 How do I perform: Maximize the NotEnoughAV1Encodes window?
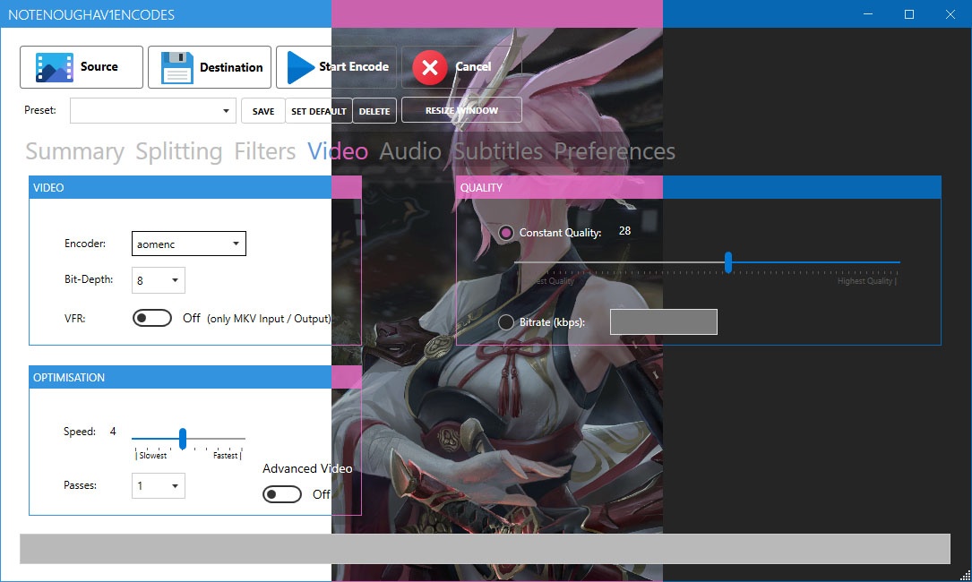click(908, 13)
